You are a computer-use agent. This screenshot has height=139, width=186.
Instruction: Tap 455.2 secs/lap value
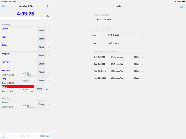tap(117, 71)
